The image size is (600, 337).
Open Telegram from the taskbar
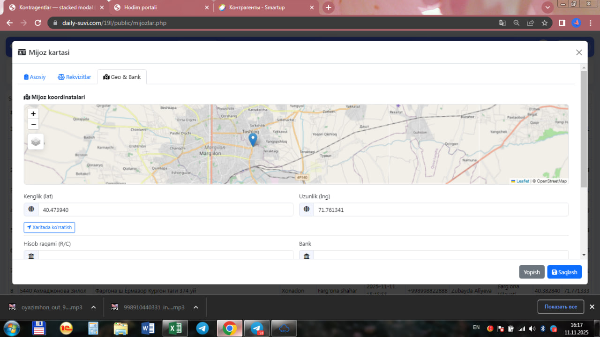click(x=202, y=328)
